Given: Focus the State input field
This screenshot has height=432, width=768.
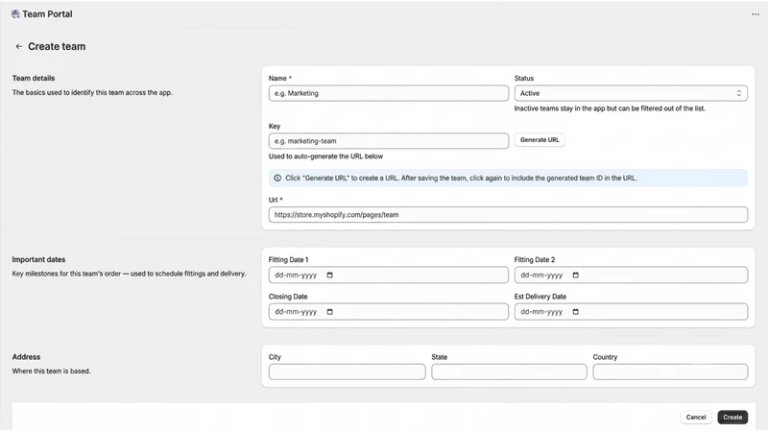Looking at the screenshot, I should (509, 372).
